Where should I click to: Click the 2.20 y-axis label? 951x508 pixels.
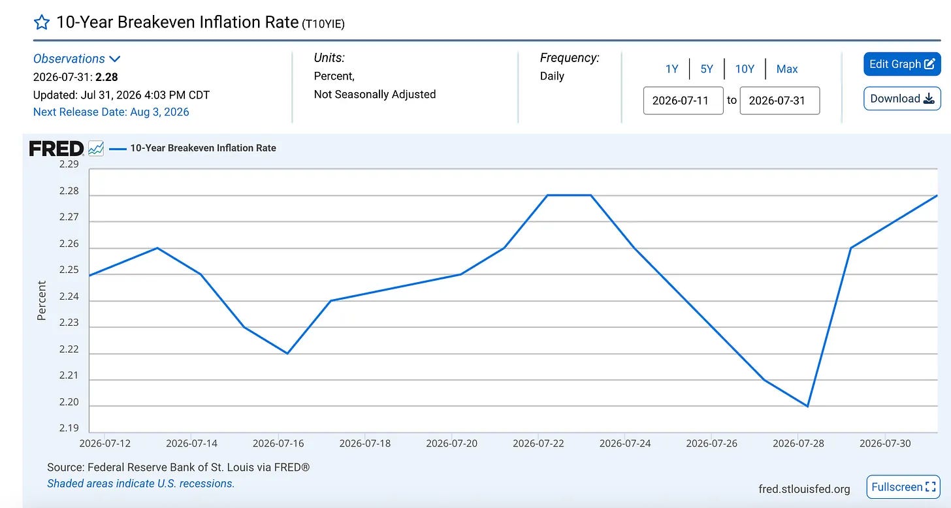point(69,402)
